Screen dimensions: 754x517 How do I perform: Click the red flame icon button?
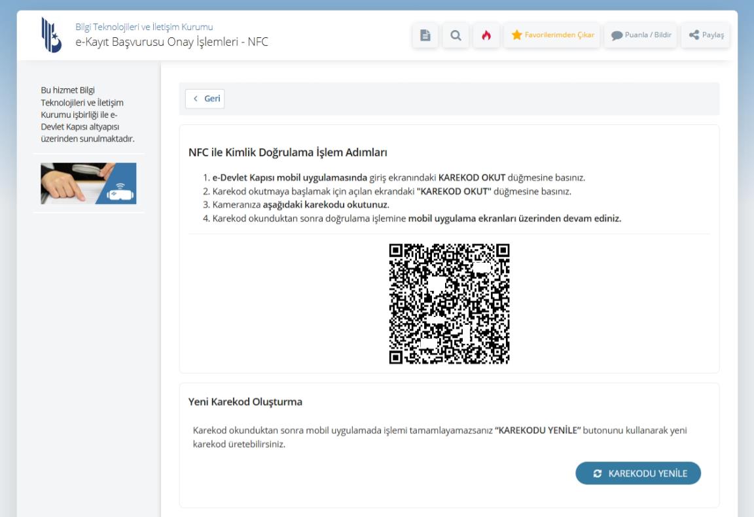click(x=486, y=35)
